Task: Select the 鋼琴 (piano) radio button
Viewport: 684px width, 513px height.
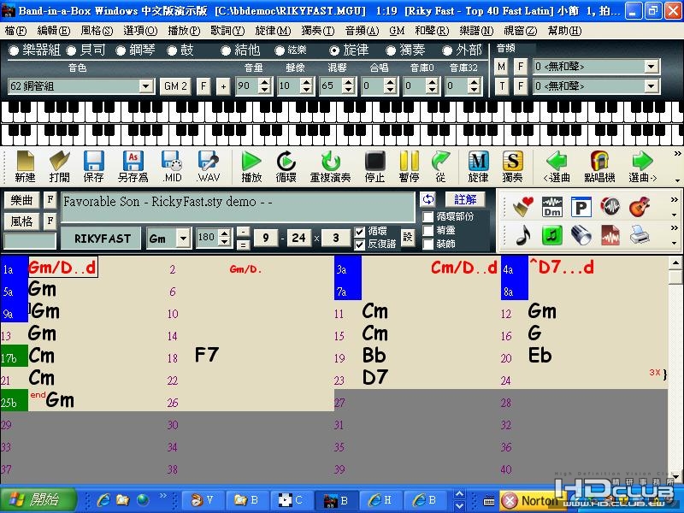Action: [121, 50]
